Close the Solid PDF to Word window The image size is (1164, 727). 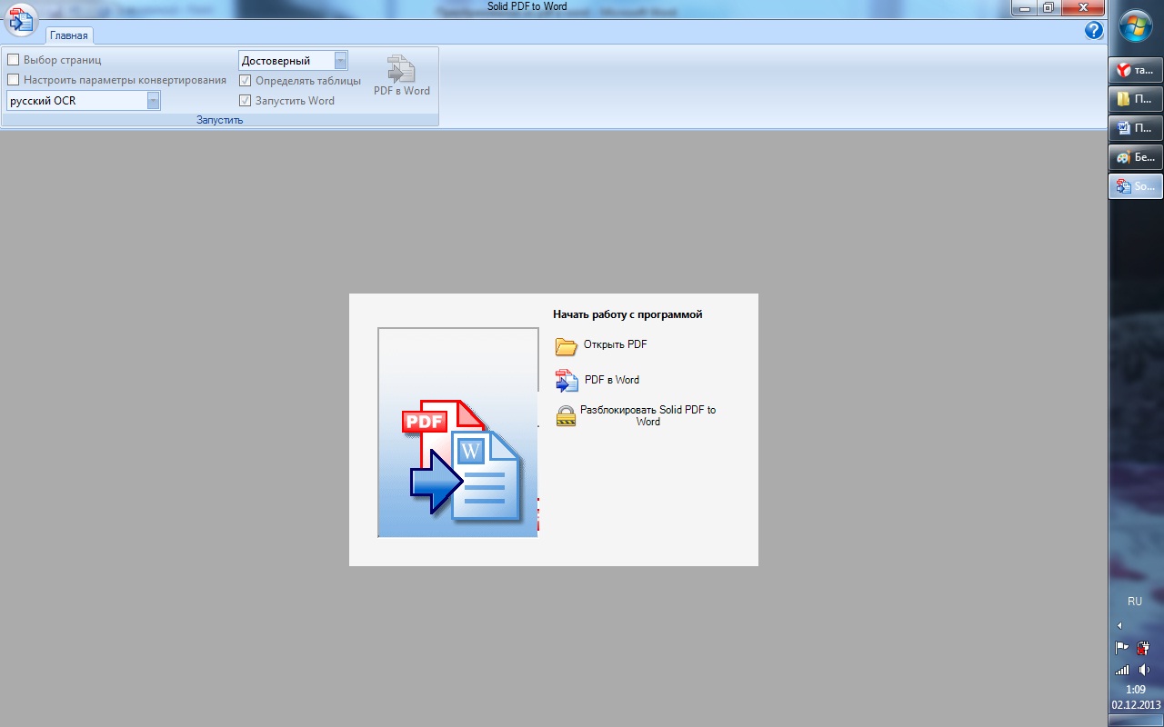(1082, 7)
